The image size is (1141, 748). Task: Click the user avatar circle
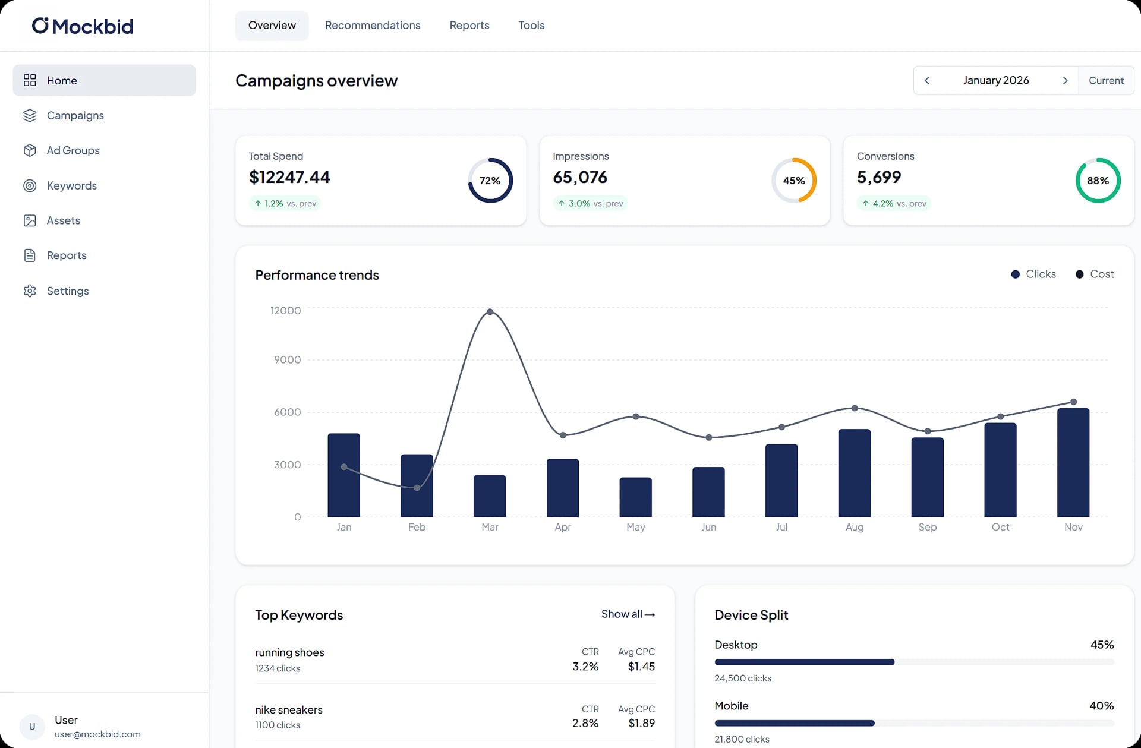pyautogui.click(x=32, y=726)
